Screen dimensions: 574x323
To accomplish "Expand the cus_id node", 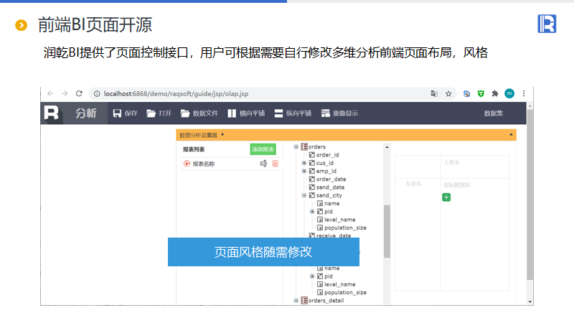I will tap(304, 163).
